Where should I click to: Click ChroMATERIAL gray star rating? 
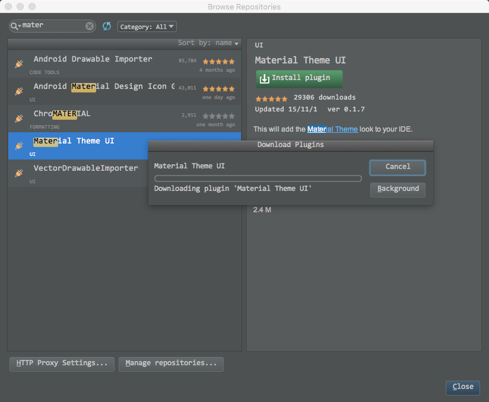pyautogui.click(x=218, y=116)
